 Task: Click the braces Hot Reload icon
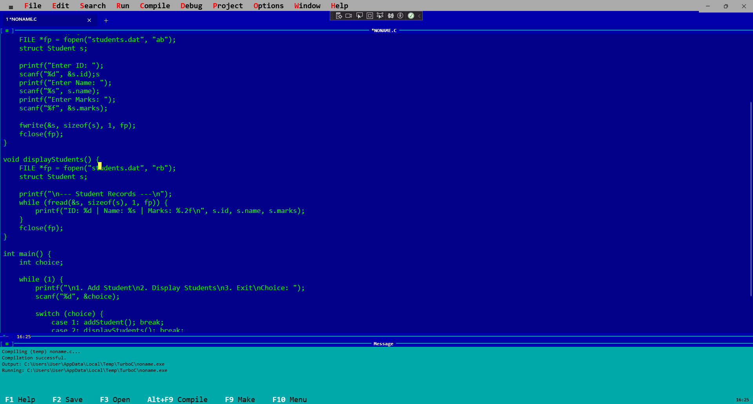[391, 16]
